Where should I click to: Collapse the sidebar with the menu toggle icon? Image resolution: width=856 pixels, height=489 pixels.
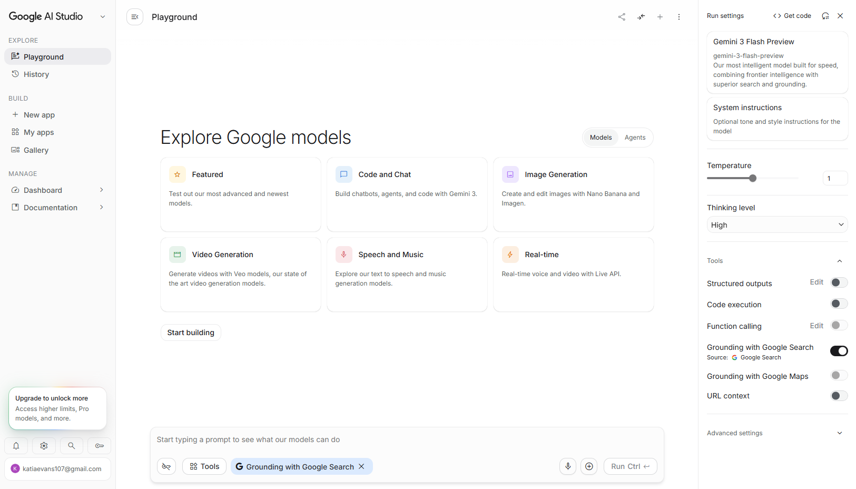pos(135,17)
